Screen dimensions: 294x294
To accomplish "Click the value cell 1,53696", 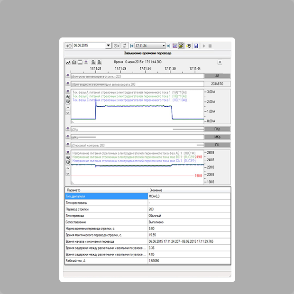I will (189, 261).
